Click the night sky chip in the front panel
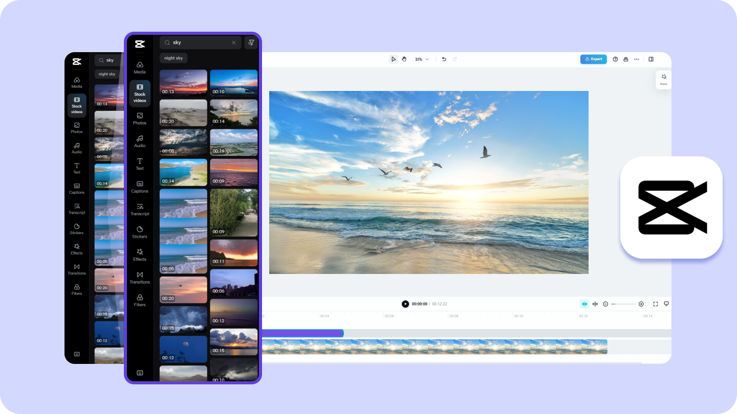Screen dimensions: 737x414 click(174, 58)
